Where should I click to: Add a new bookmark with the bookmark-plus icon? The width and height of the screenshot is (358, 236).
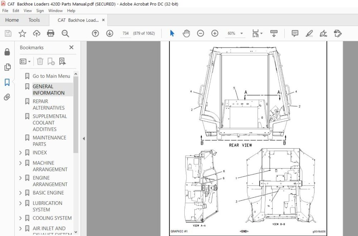(51, 61)
